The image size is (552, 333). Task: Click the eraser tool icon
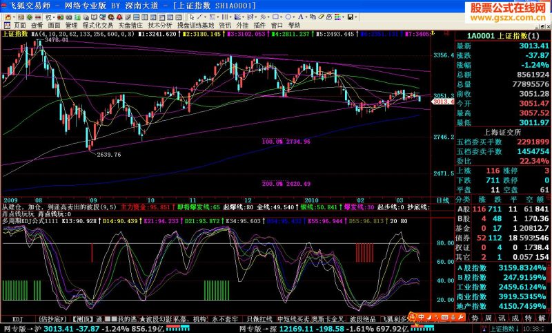(322, 17)
